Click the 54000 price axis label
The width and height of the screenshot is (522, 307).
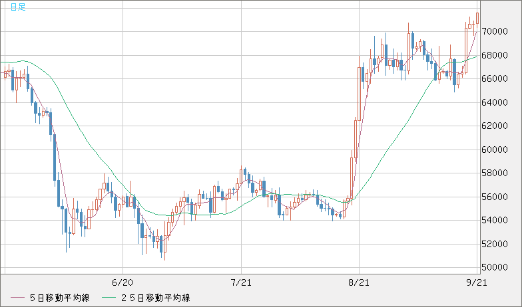pos(496,221)
